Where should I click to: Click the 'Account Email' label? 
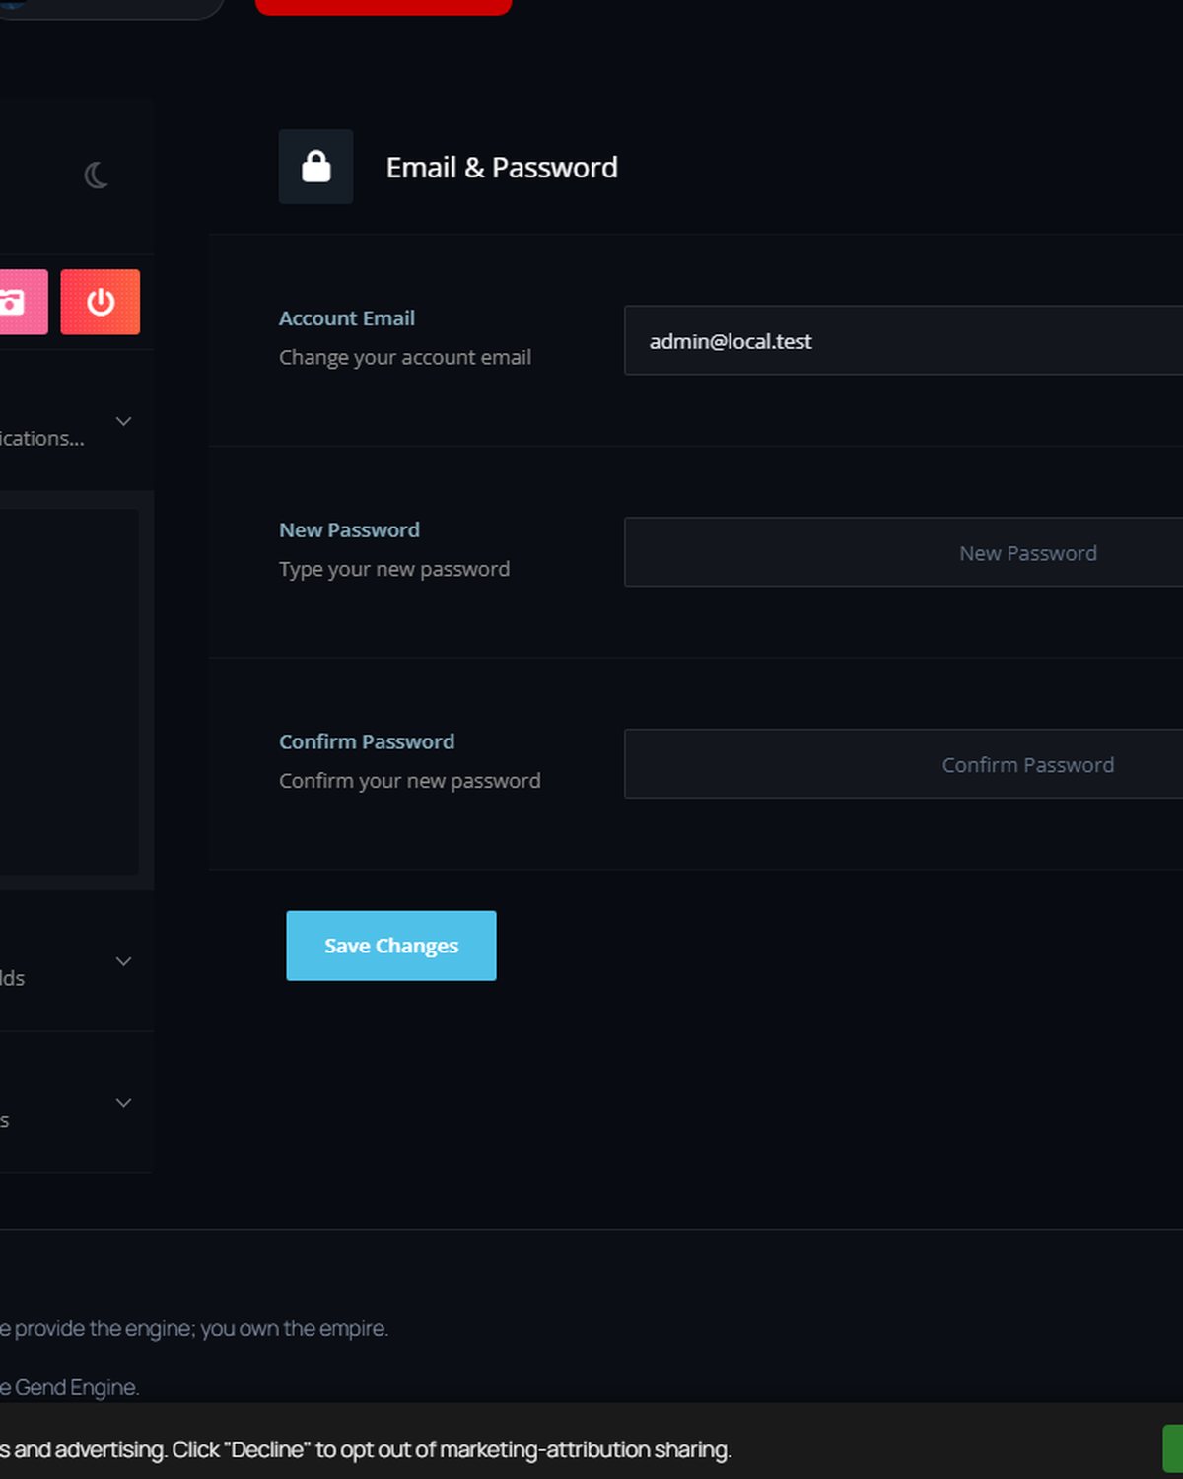(347, 318)
